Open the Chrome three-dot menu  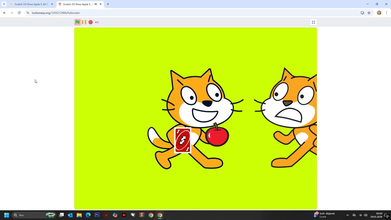(x=386, y=13)
